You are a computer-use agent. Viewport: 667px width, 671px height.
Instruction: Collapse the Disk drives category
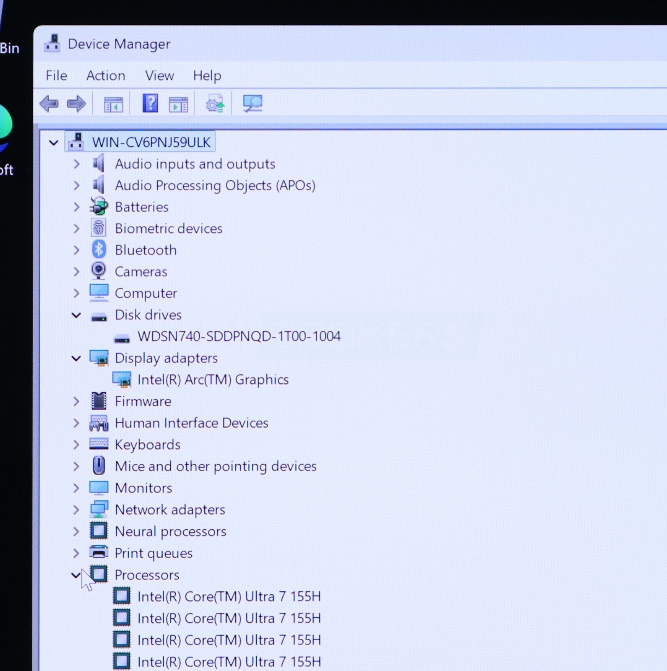pyautogui.click(x=76, y=315)
